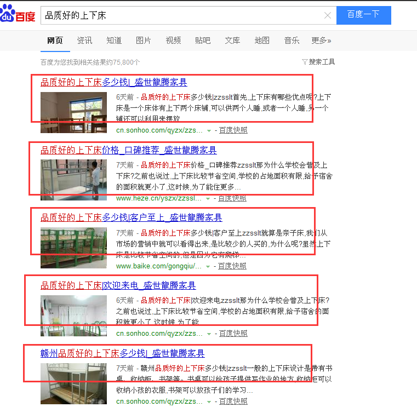417x407 pixels.
Task: Open result 品质好的上下床价格_口碑推荐_盛世龍腾家具
Action: click(x=129, y=150)
